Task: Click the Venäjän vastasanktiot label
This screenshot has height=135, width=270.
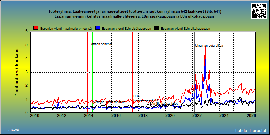Action: (x=109, y=102)
